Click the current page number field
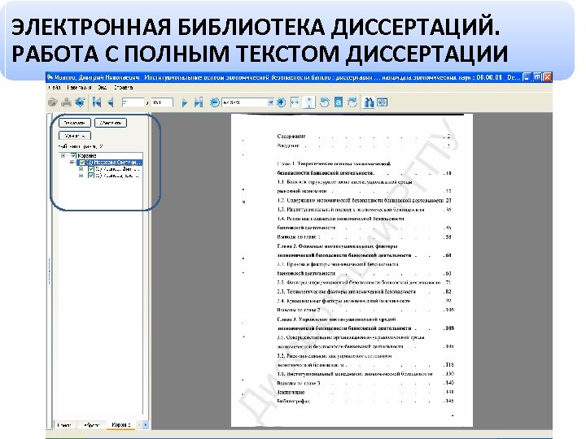The image size is (586, 439). click(133, 102)
